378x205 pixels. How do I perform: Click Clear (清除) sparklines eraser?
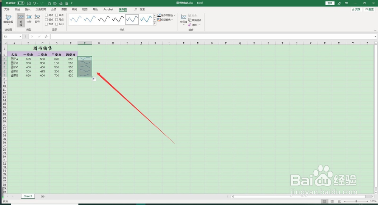pos(193,25)
